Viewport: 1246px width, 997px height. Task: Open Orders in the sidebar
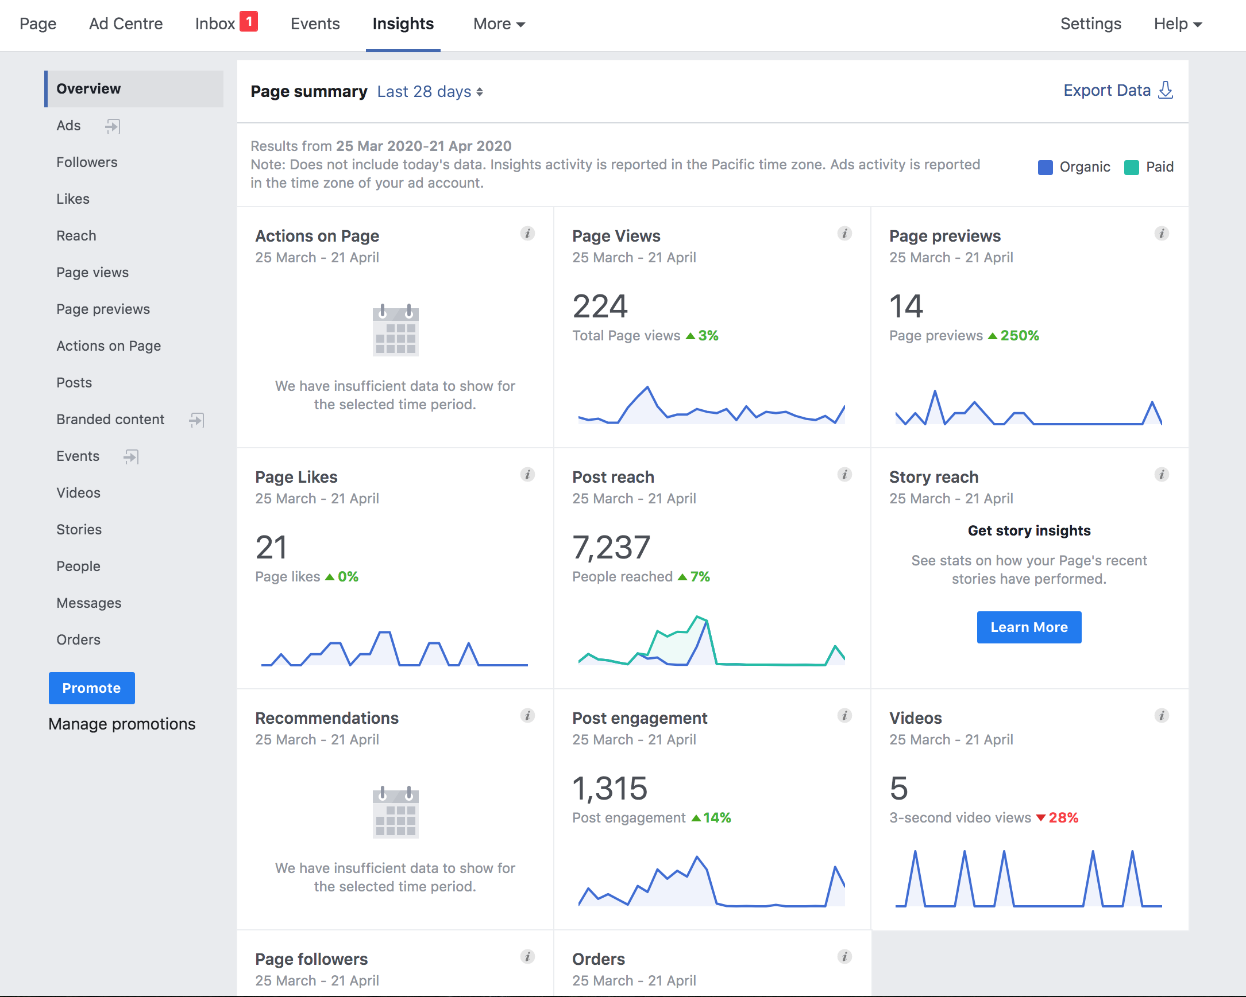(78, 639)
